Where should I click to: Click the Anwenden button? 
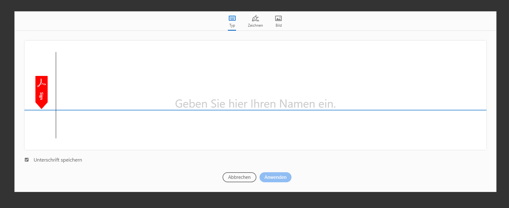(275, 177)
